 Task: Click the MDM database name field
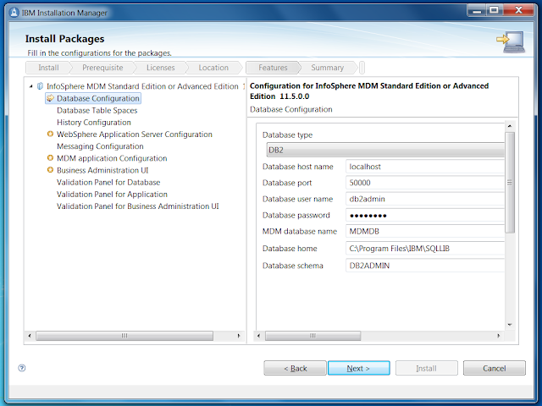pos(425,231)
